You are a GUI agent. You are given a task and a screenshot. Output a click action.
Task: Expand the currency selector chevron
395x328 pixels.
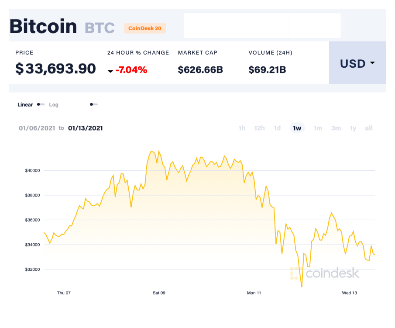click(x=372, y=63)
